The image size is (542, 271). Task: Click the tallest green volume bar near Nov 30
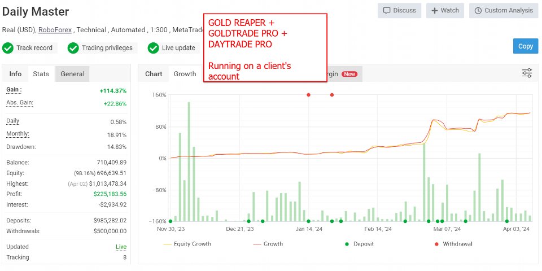pos(189,161)
